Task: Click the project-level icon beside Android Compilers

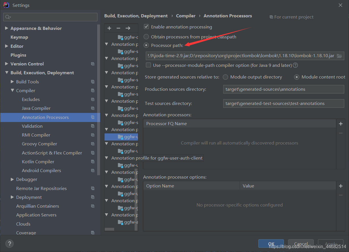Action: click(x=93, y=171)
